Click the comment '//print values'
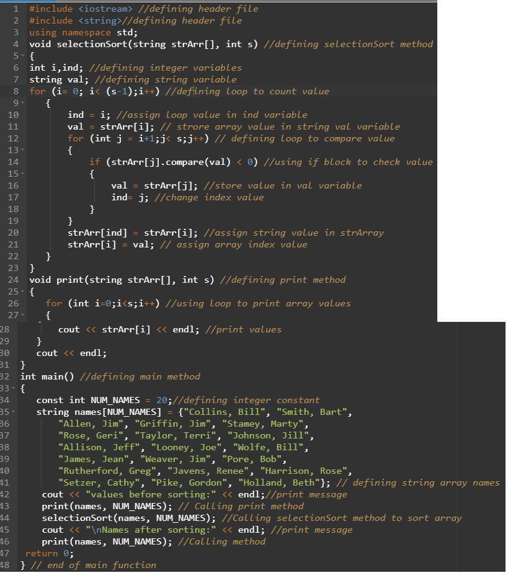The image size is (508, 578). [243, 329]
